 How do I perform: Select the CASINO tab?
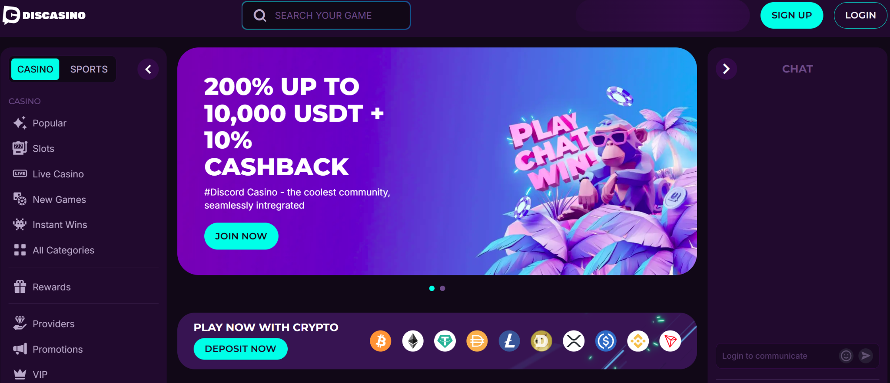(35, 69)
